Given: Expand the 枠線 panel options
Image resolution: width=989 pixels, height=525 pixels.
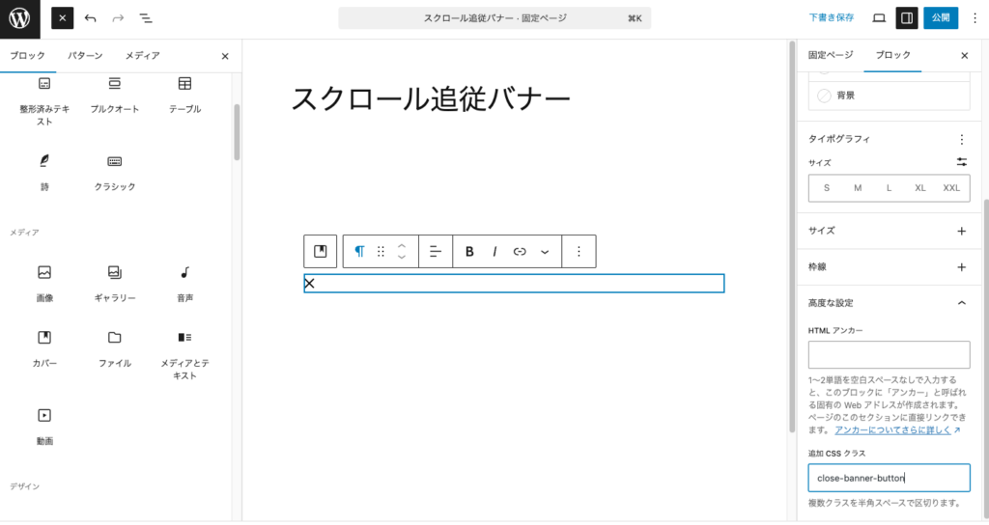Looking at the screenshot, I should point(961,267).
